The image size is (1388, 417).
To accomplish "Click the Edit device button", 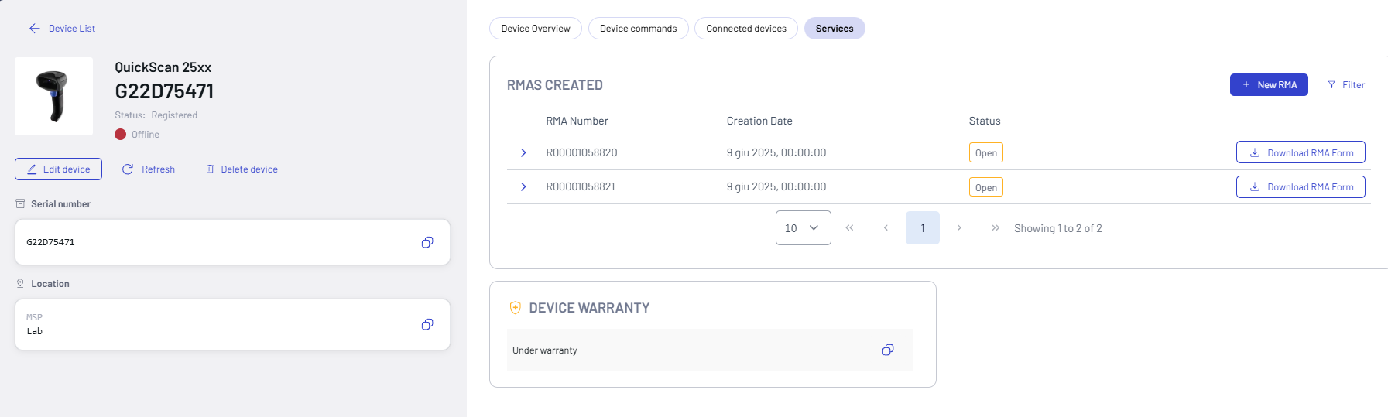I will point(58,169).
